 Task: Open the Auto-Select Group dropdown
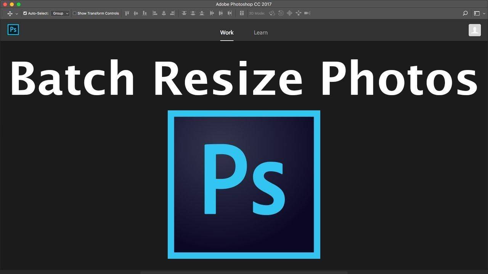60,13
